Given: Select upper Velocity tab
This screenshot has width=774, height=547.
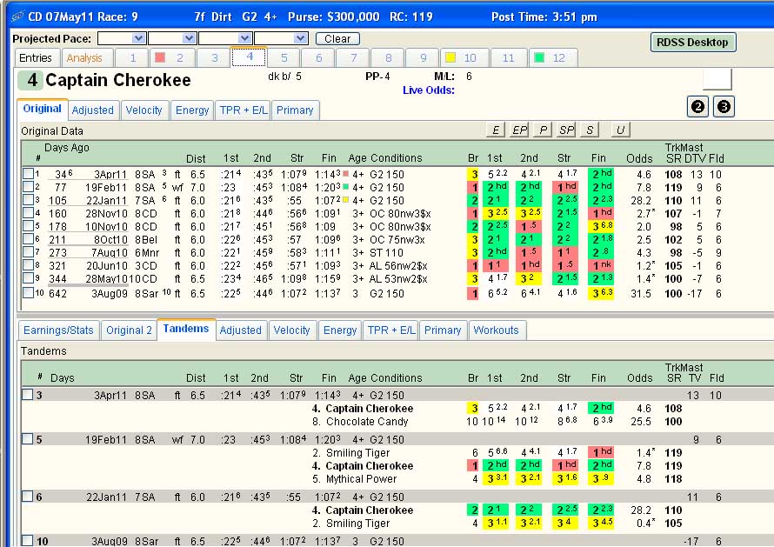Looking at the screenshot, I should tap(143, 110).
